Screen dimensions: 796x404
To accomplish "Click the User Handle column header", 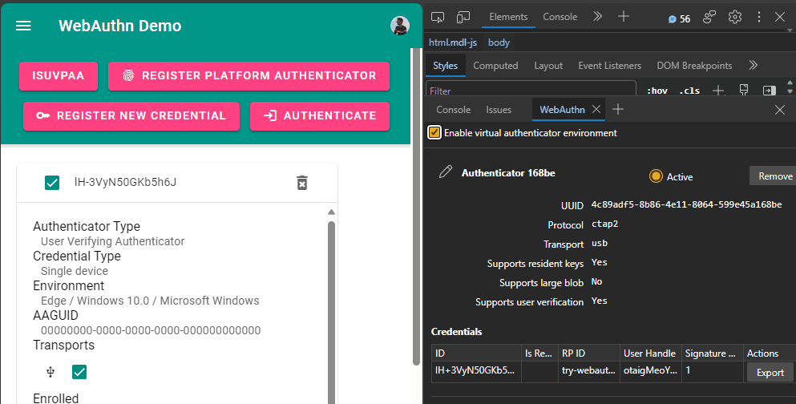I will click(650, 353).
